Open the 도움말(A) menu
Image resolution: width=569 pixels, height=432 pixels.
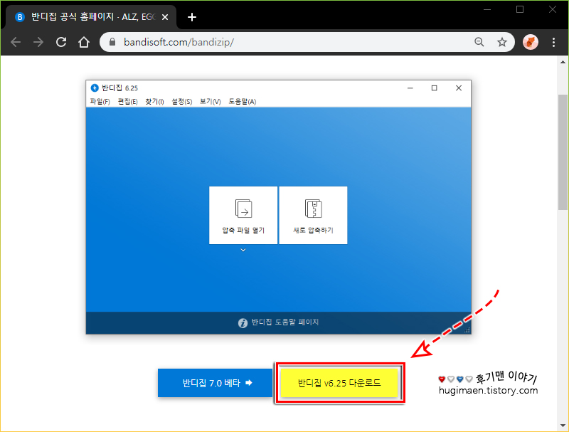pyautogui.click(x=242, y=102)
